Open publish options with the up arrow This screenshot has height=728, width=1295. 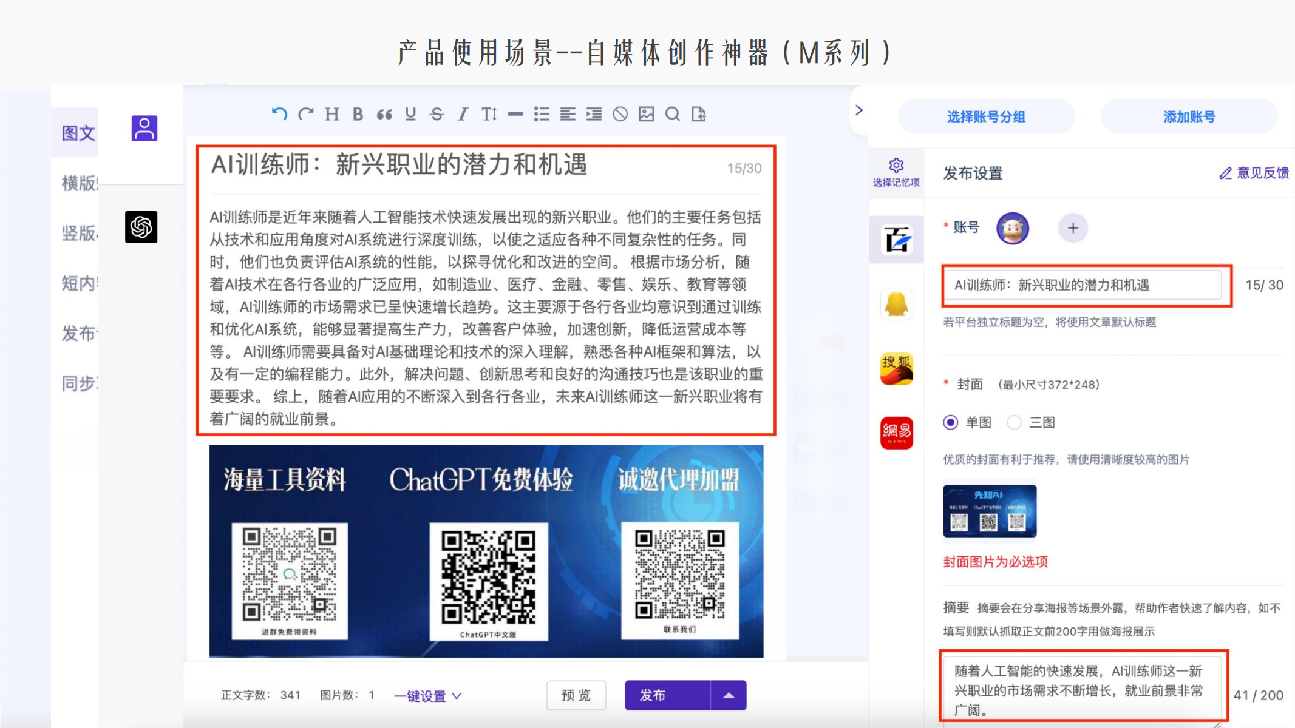coord(729,695)
